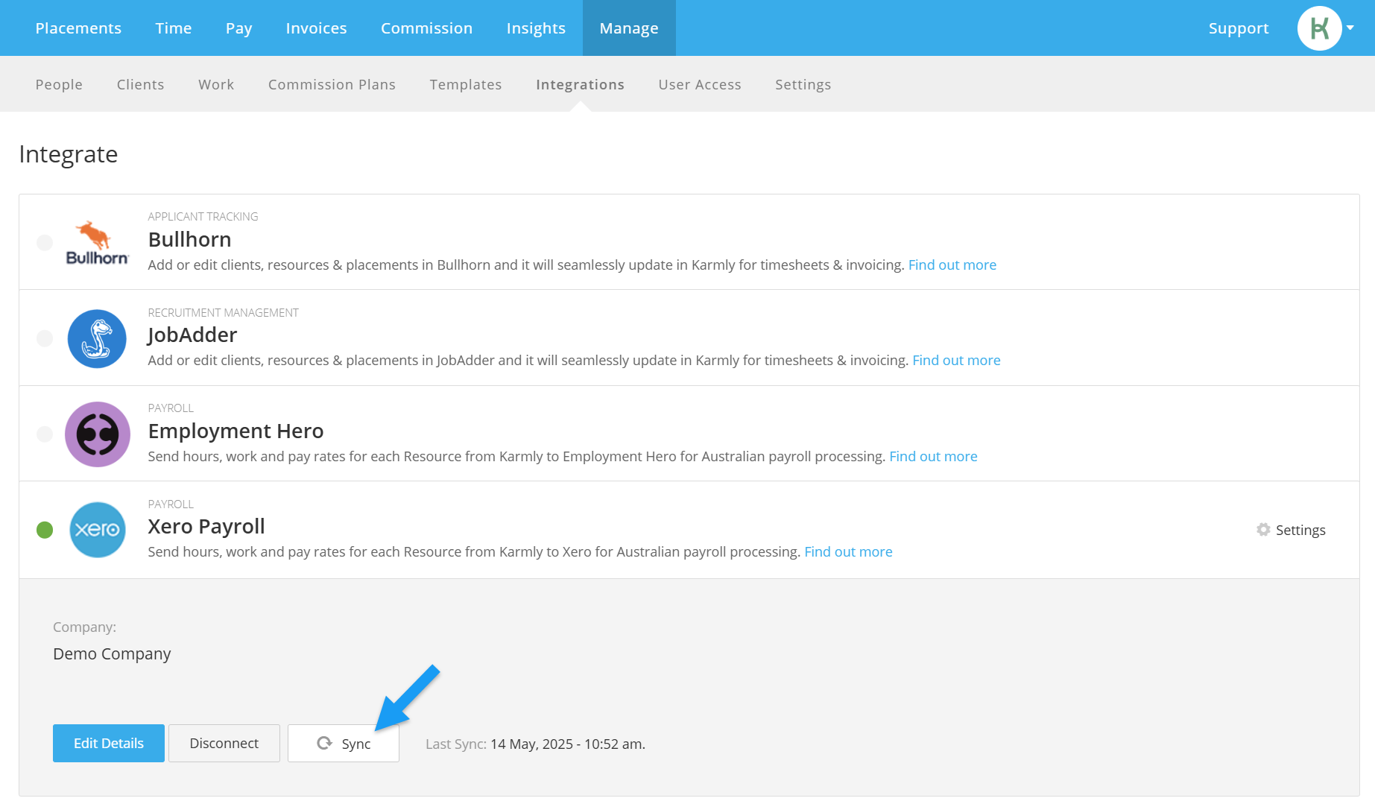Open the Invoices menu
The width and height of the screenshot is (1375, 804).
tap(317, 28)
